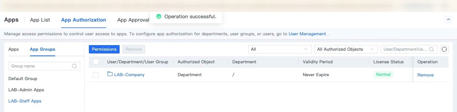Click the Operation successful notification
Screen dimensions: 457x112
click(186, 17)
